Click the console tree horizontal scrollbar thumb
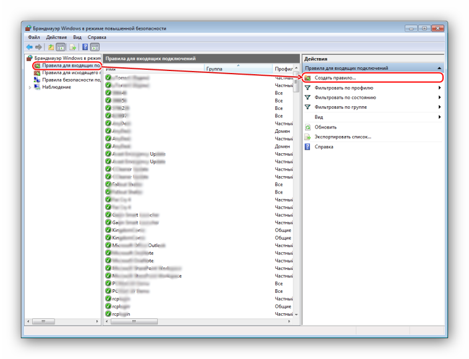This screenshot has width=469, height=359. pos(43,321)
